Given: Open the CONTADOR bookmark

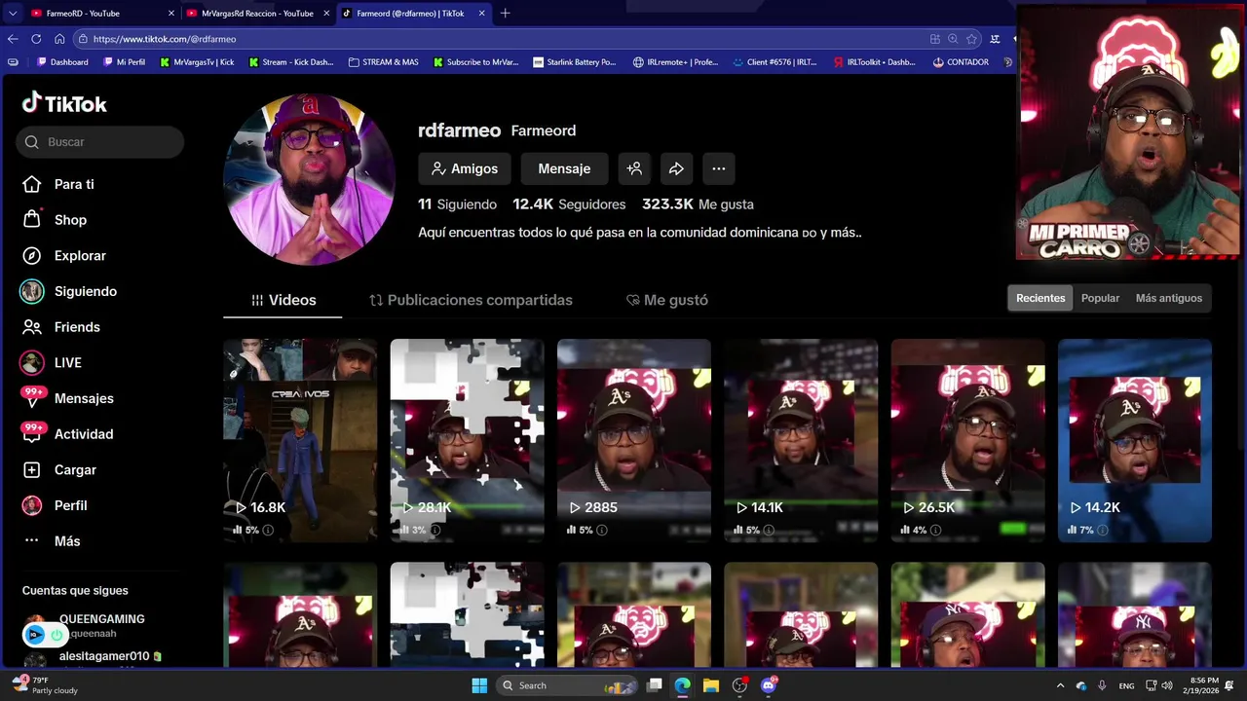Looking at the screenshot, I should click(961, 62).
